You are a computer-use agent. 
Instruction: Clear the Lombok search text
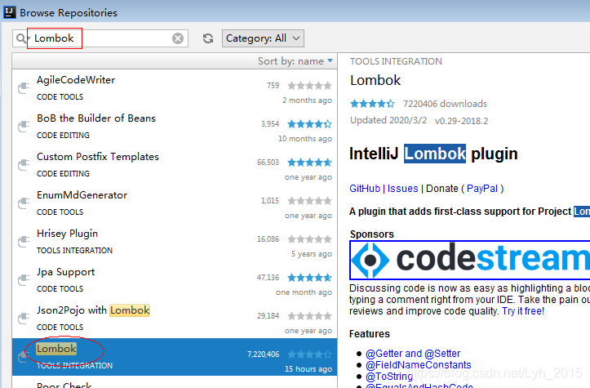tap(178, 38)
